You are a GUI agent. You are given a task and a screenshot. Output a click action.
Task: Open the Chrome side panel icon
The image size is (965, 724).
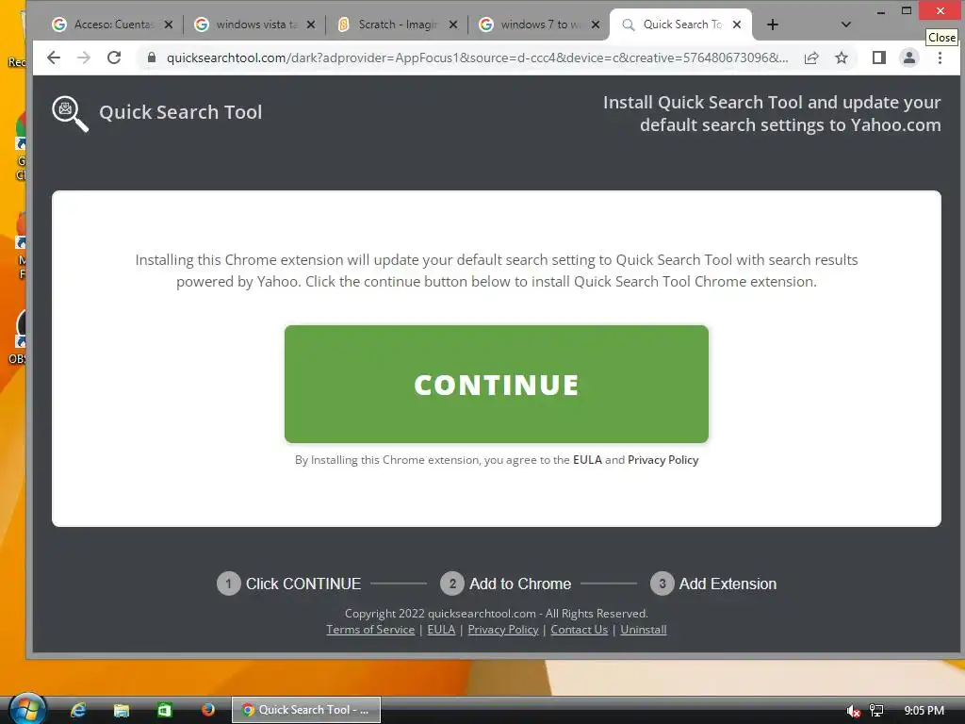coord(879,58)
